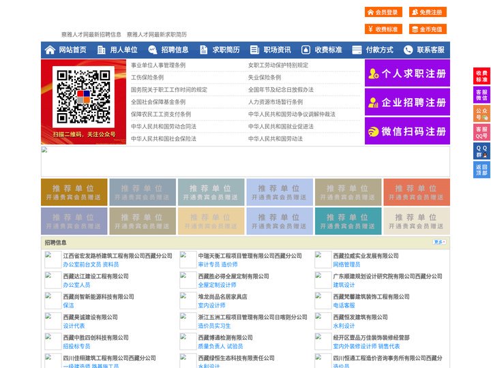This screenshot has height=368, width=491.
Task: Open the 保洁 job link
Action: [x=69, y=305]
